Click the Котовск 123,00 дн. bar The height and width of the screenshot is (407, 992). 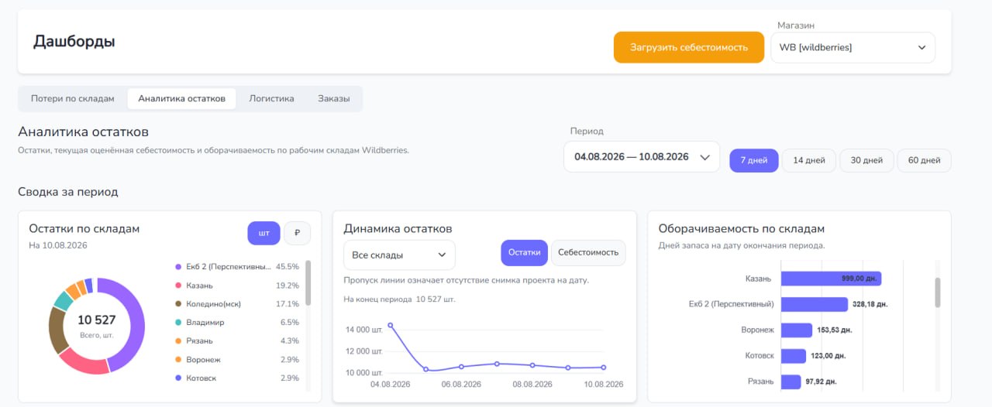(x=794, y=356)
